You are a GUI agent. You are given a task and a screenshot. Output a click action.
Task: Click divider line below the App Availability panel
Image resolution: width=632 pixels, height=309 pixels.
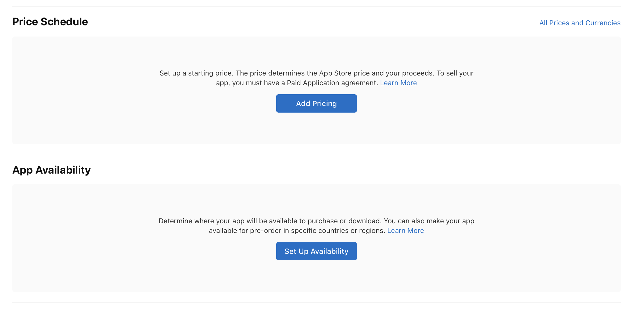pos(316,303)
